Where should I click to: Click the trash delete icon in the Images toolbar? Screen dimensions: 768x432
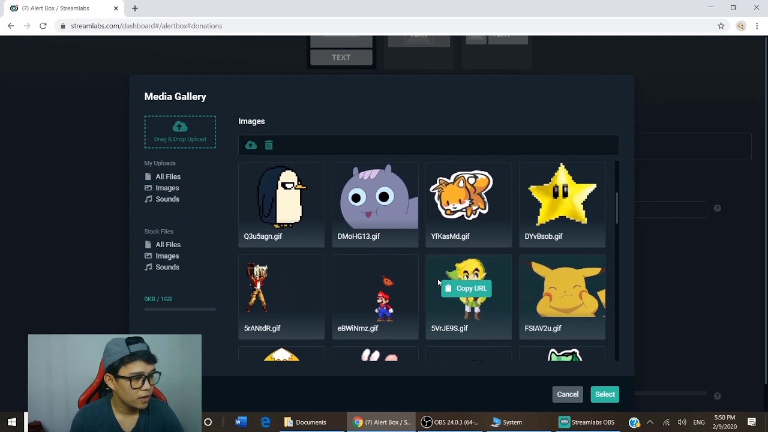[x=269, y=145]
